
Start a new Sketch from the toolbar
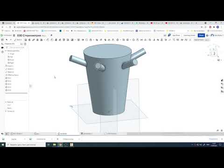coord(18,40)
